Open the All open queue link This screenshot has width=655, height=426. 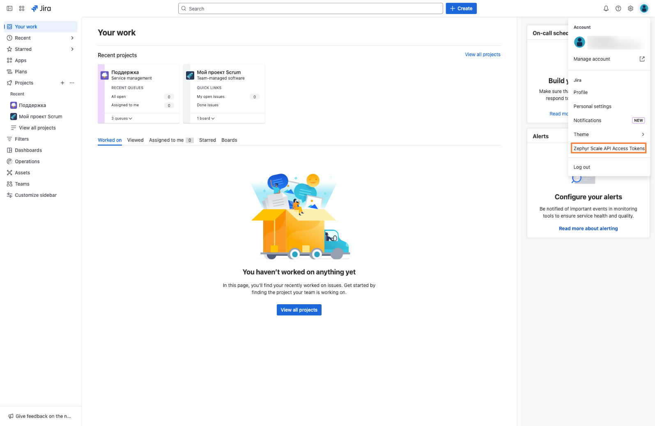pyautogui.click(x=119, y=97)
